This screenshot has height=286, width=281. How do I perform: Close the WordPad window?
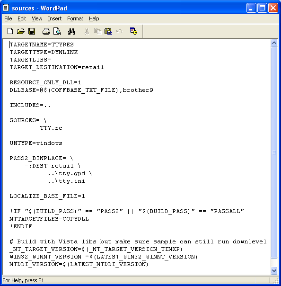click(x=273, y=8)
